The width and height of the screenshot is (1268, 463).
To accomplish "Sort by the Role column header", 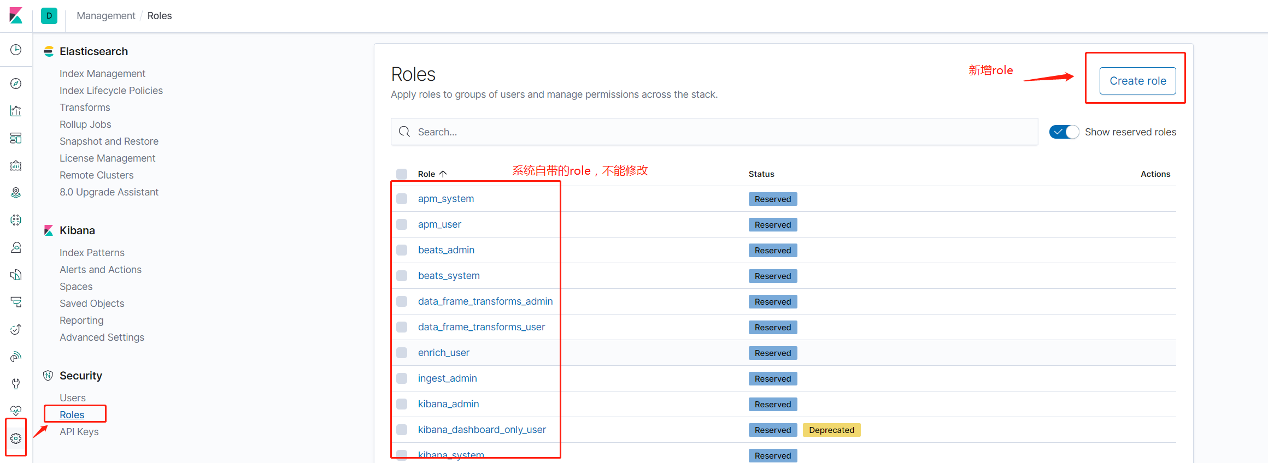I will (x=432, y=174).
